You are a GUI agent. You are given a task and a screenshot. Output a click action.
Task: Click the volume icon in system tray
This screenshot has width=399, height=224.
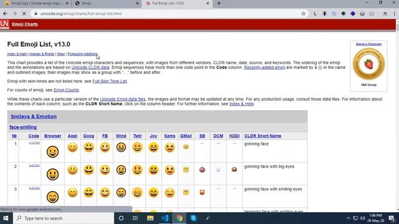(x=363, y=218)
